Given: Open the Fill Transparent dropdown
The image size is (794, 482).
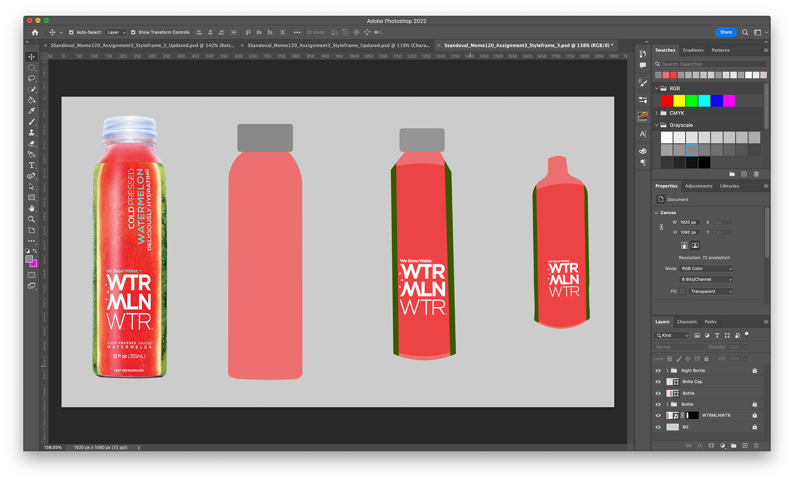Looking at the screenshot, I should [x=710, y=292].
